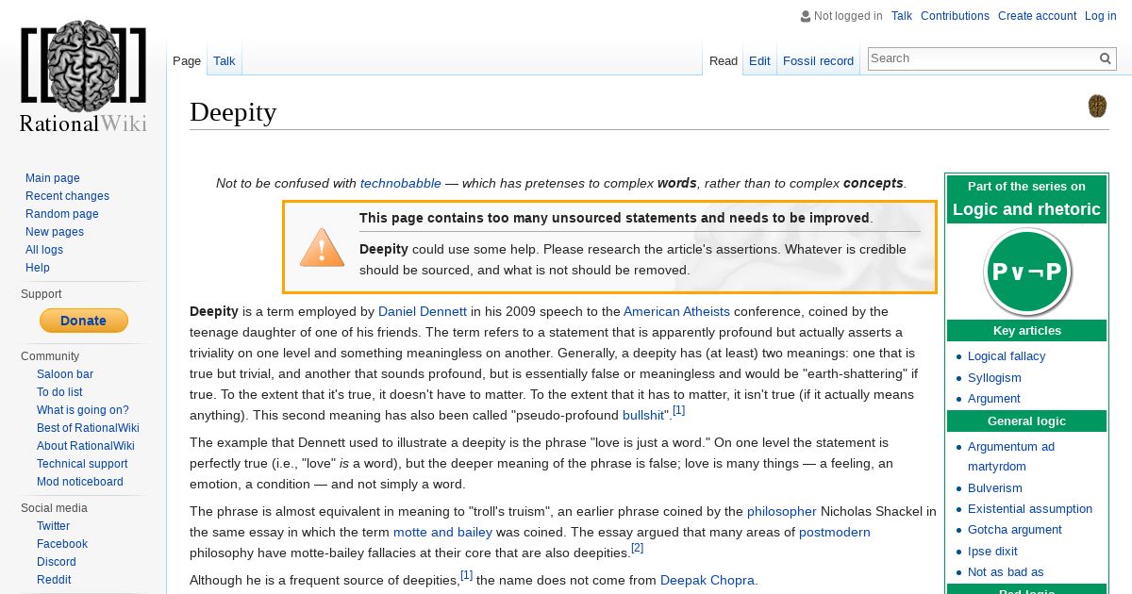Follow the American Atheists link
The height and width of the screenshot is (594, 1132).
tap(676, 311)
